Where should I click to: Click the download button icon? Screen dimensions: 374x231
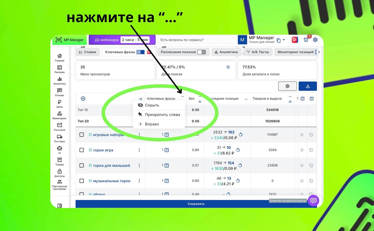tap(308, 86)
